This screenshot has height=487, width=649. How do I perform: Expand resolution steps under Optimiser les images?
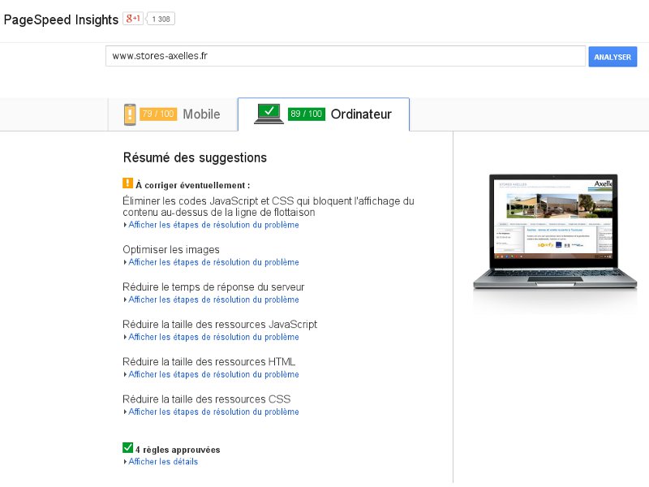[213, 262]
